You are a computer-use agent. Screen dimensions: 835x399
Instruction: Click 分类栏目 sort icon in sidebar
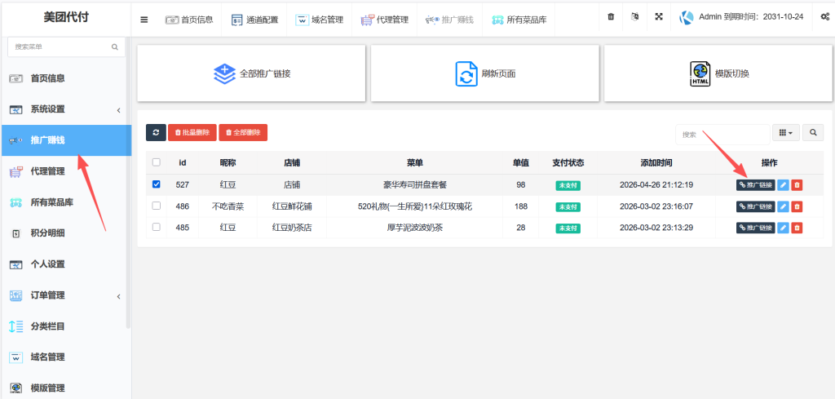(16, 326)
